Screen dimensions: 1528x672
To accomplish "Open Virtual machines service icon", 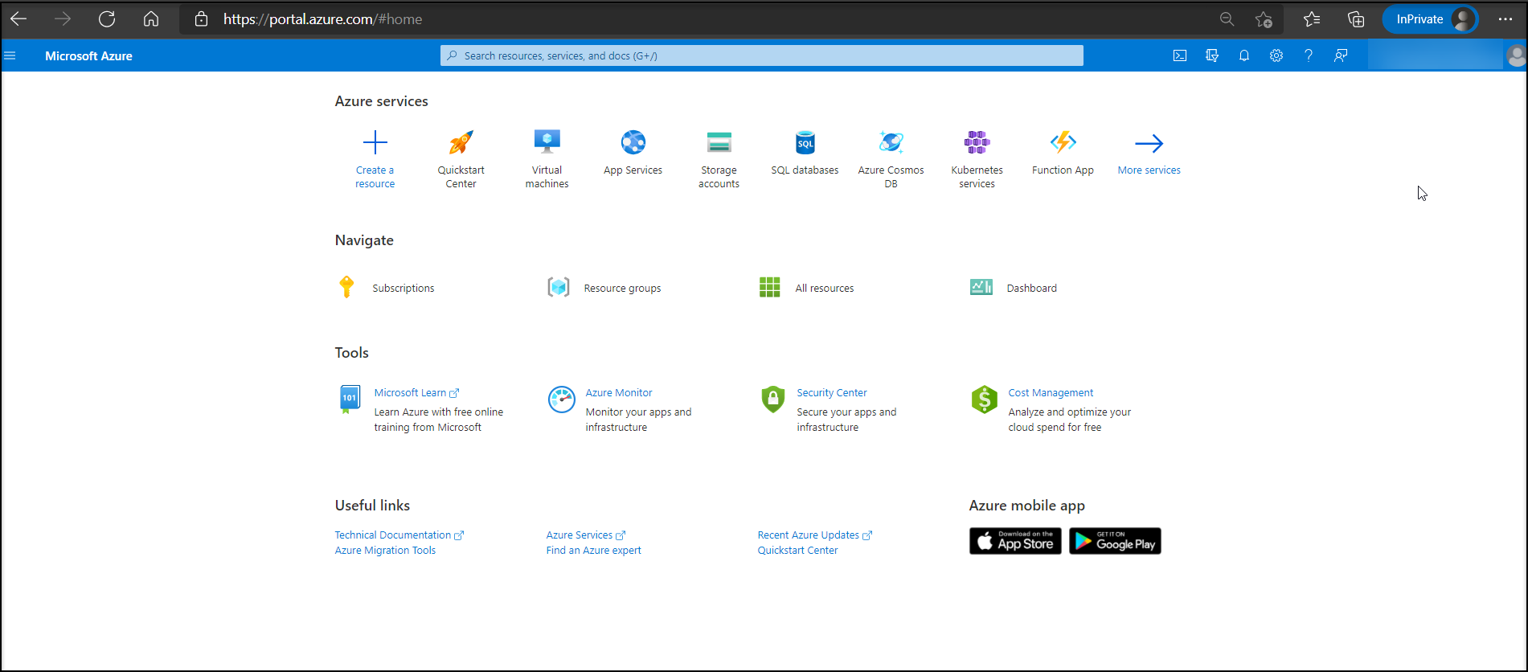I will pyautogui.click(x=547, y=142).
